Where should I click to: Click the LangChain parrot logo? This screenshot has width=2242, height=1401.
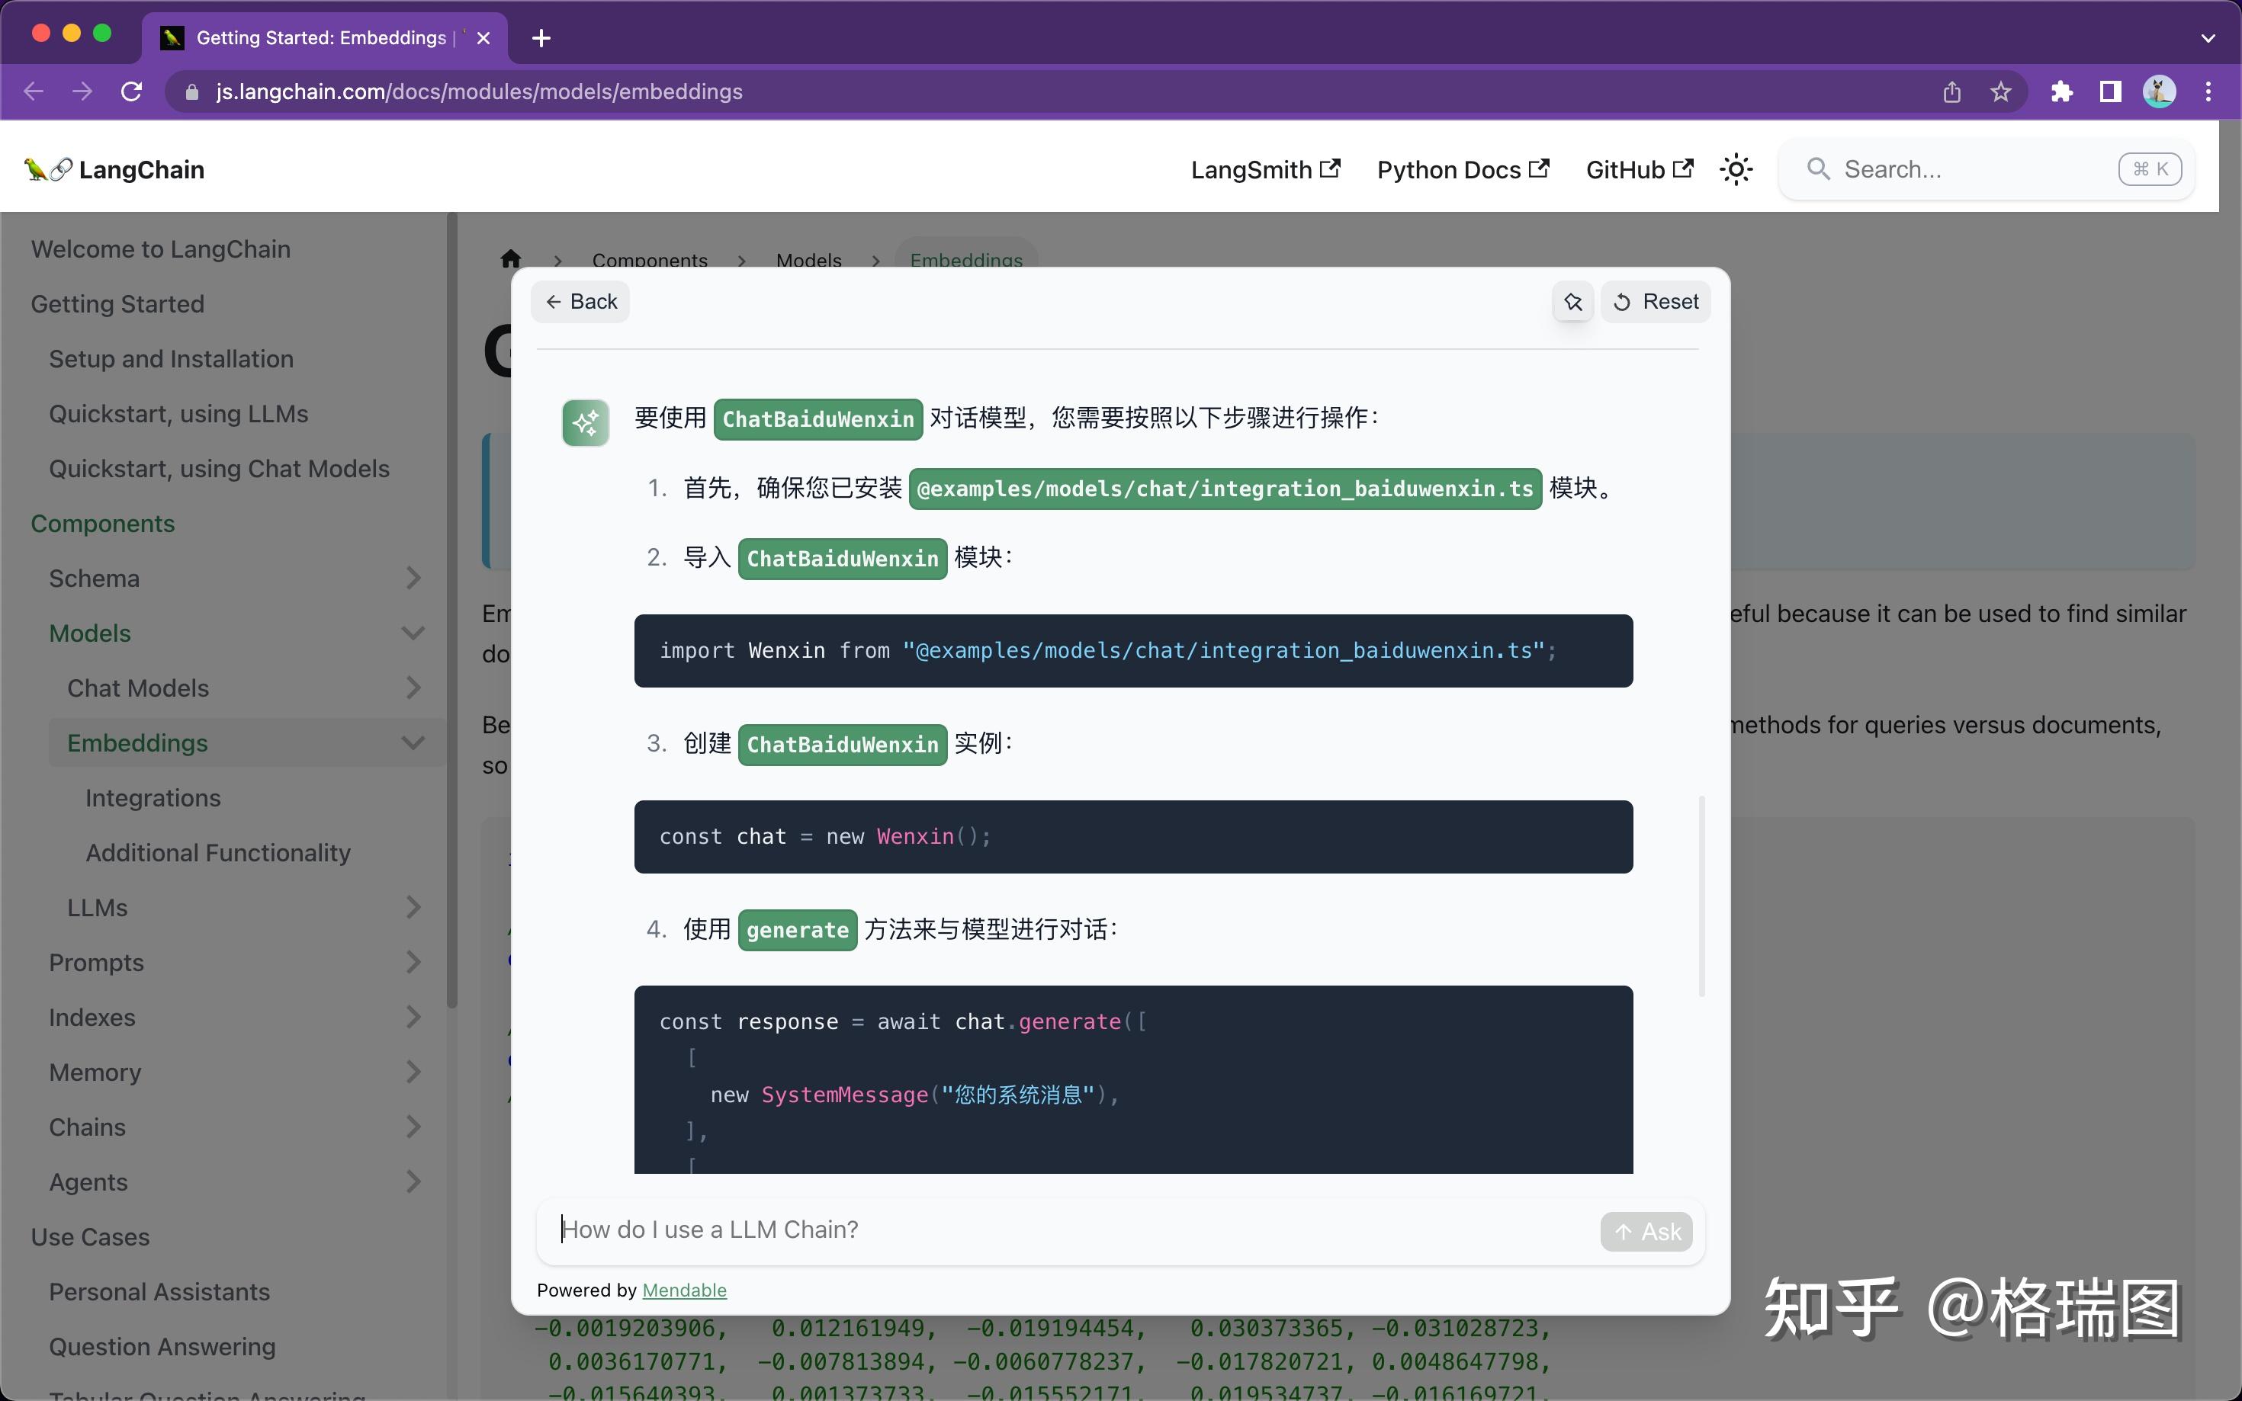[x=47, y=169]
